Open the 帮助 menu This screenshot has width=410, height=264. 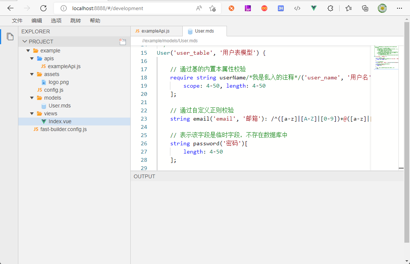[95, 21]
